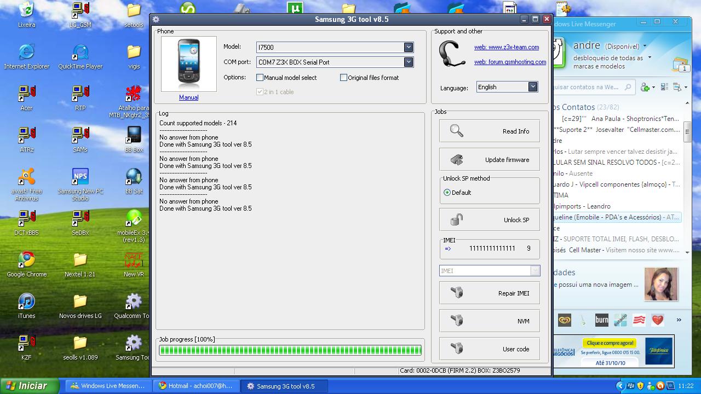Open the Acer desktop shortcut
The width and height of the screenshot is (701, 394).
[x=26, y=98]
